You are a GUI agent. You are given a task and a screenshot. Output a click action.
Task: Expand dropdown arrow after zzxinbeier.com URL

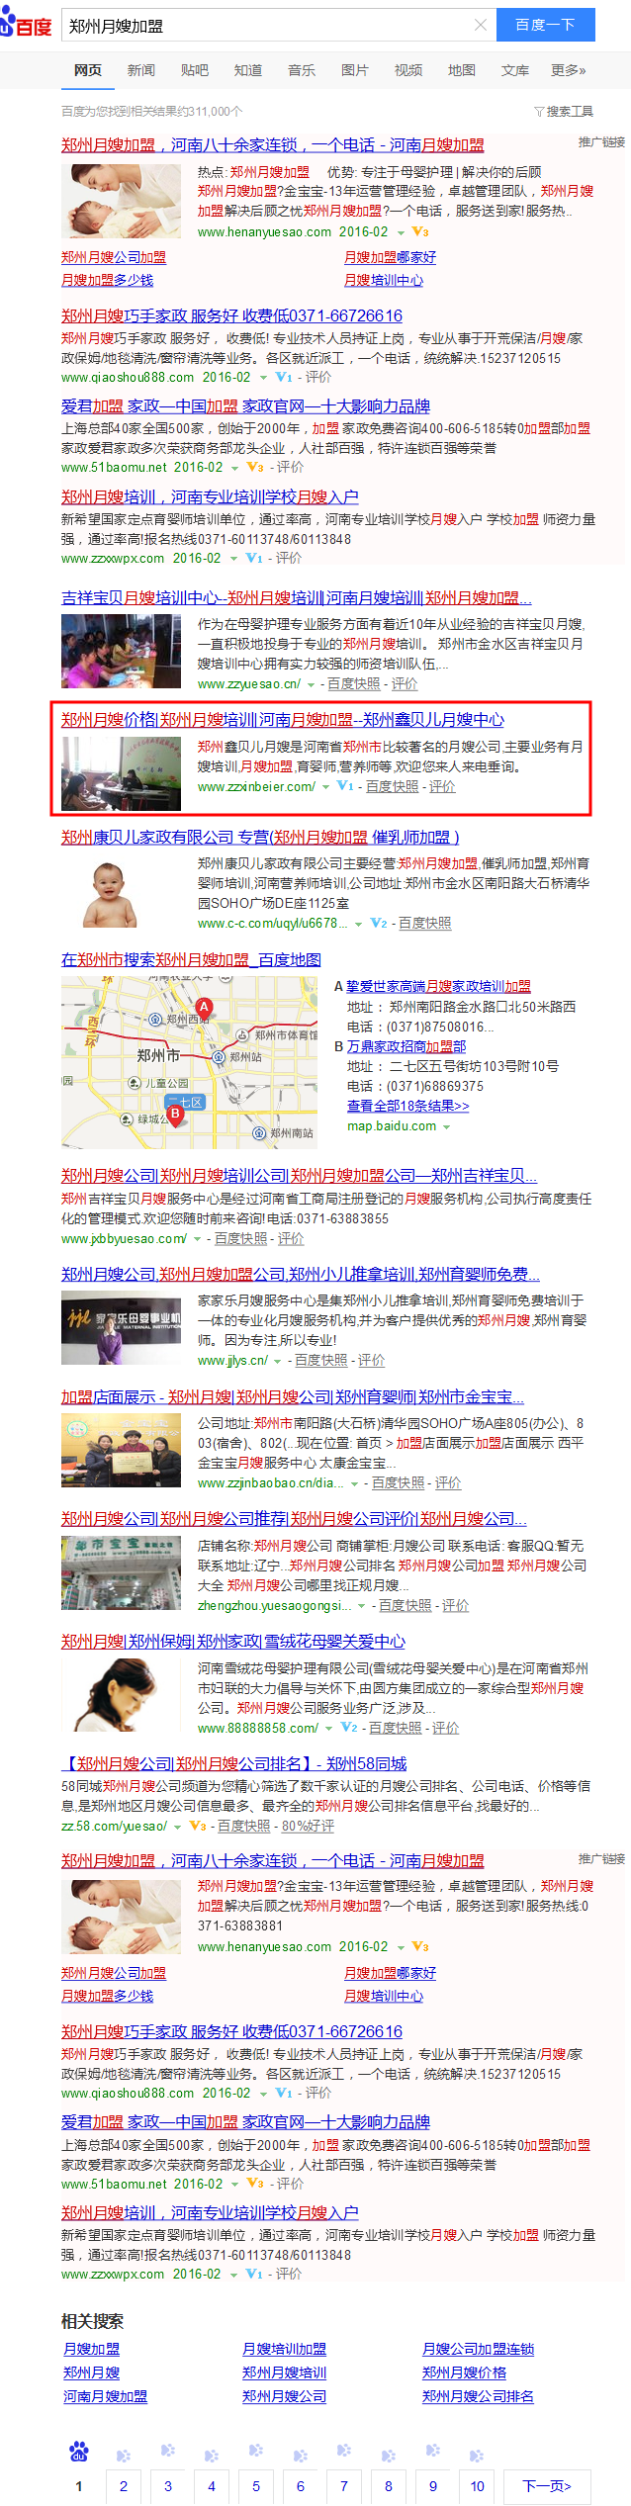click(x=325, y=787)
